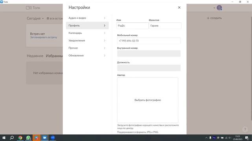Click the network icon in system tray

[x=226, y=137]
